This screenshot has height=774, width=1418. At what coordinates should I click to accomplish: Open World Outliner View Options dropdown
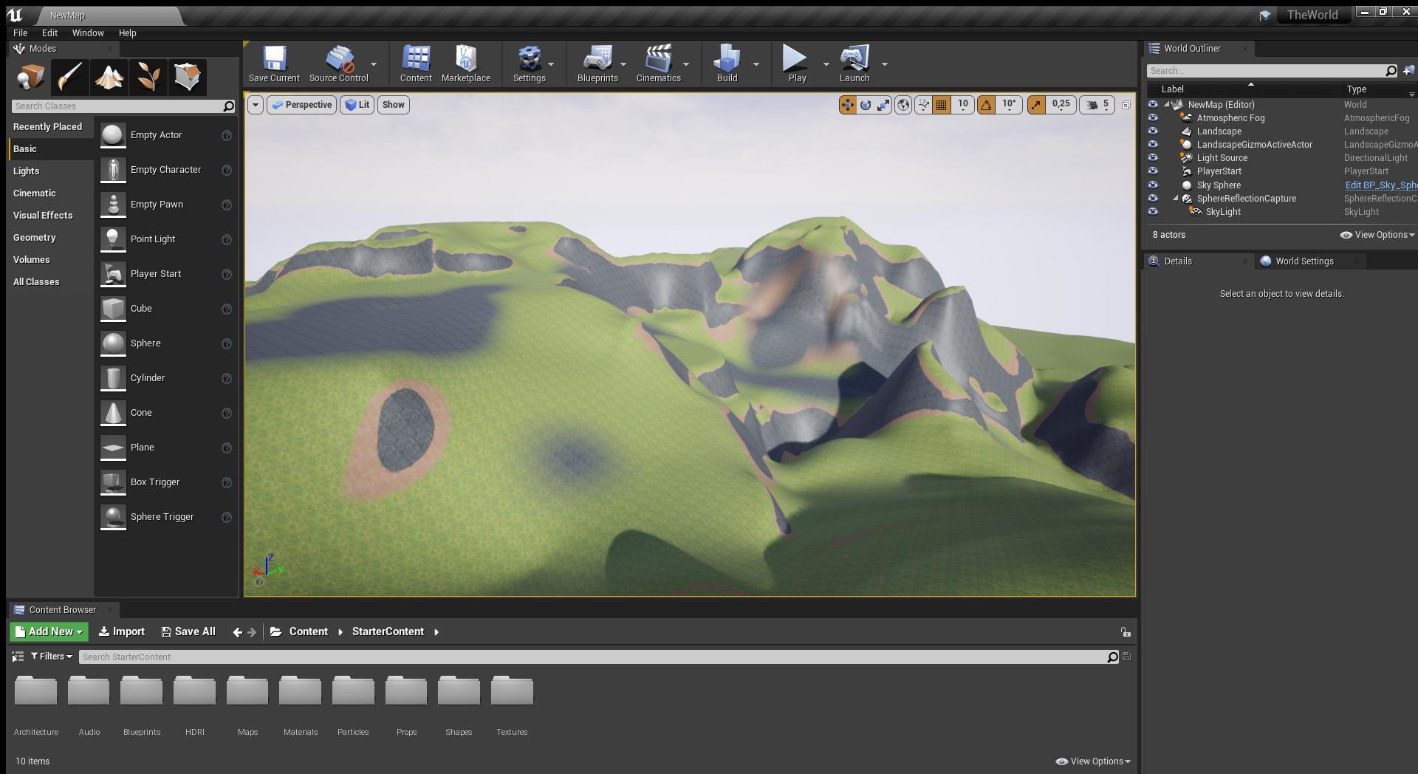coord(1377,235)
